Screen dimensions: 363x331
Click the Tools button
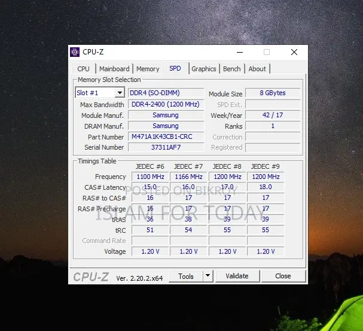click(186, 276)
